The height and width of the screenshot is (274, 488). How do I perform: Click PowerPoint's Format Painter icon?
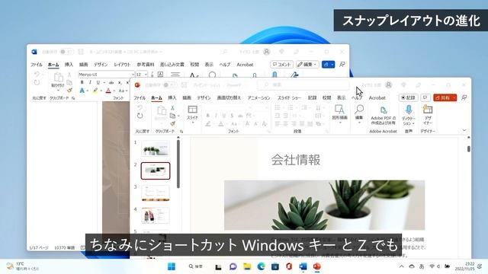(x=173, y=123)
